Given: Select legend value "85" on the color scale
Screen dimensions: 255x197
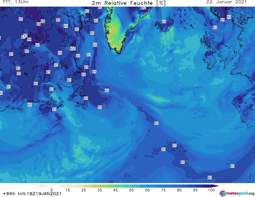Looking at the screenshot, I should (180, 190).
